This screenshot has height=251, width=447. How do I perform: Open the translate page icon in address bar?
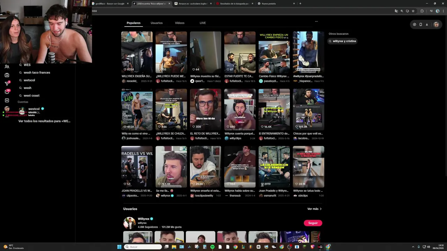[x=396, y=11]
